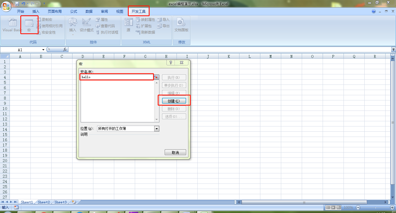This screenshot has width=396, height=213.
Task: Switch to 视图 tab
Action: [x=120, y=12]
